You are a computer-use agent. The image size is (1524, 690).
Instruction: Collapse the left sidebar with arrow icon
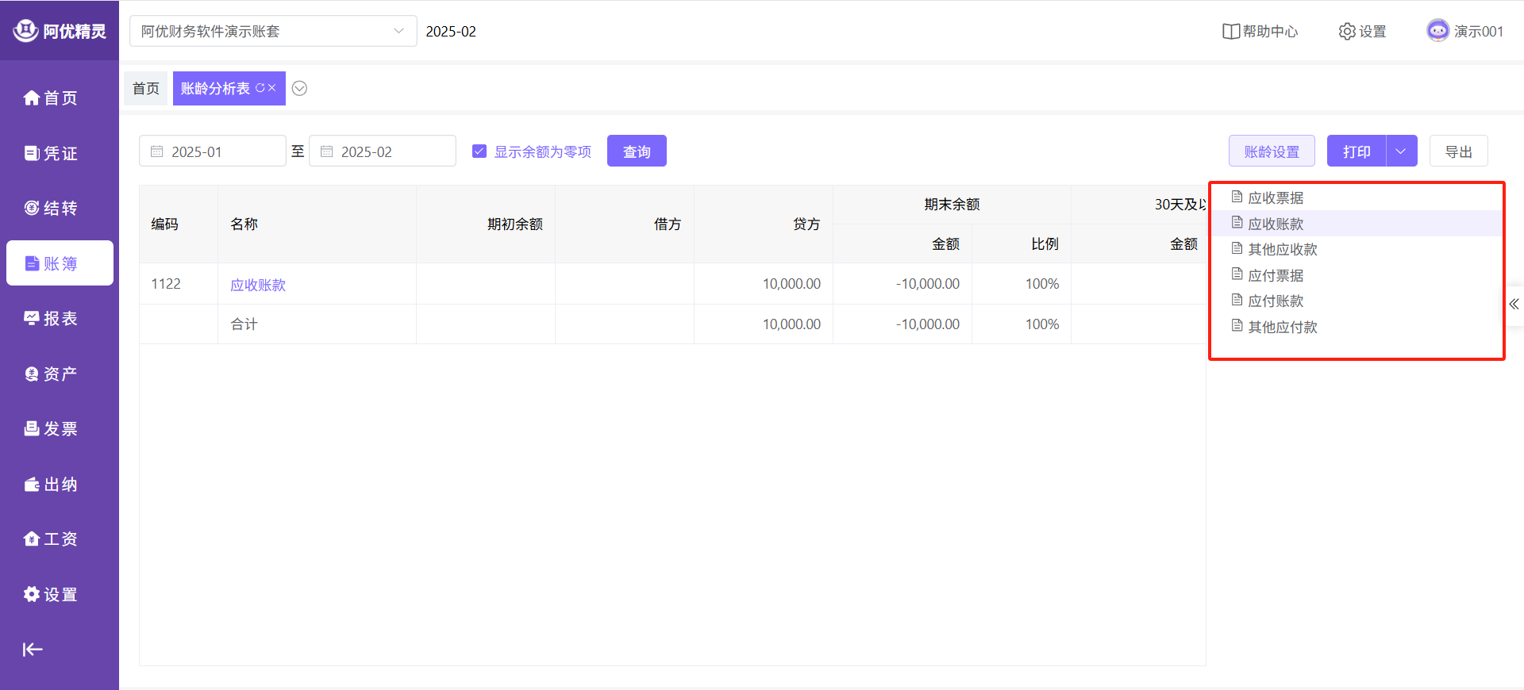(33, 650)
